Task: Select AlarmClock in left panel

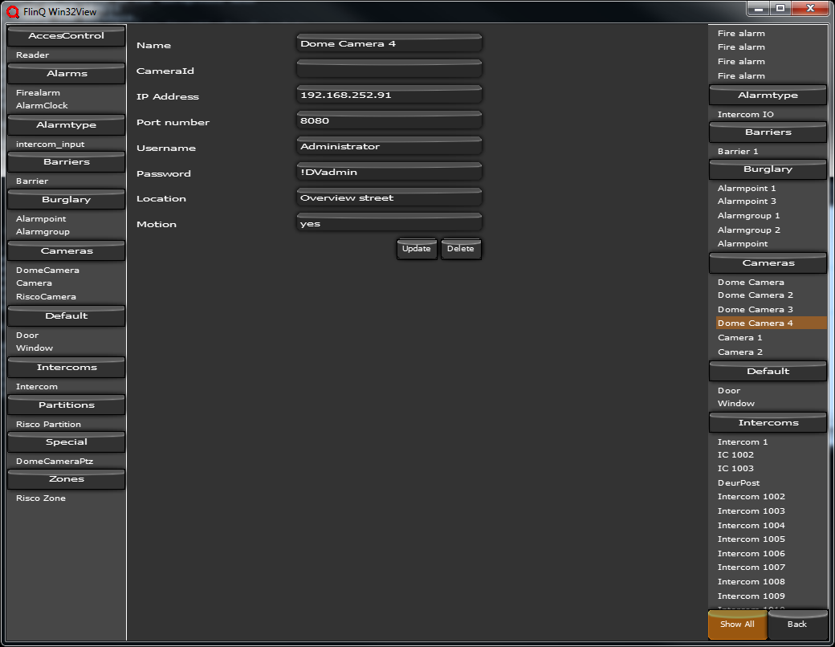Action: (42, 105)
